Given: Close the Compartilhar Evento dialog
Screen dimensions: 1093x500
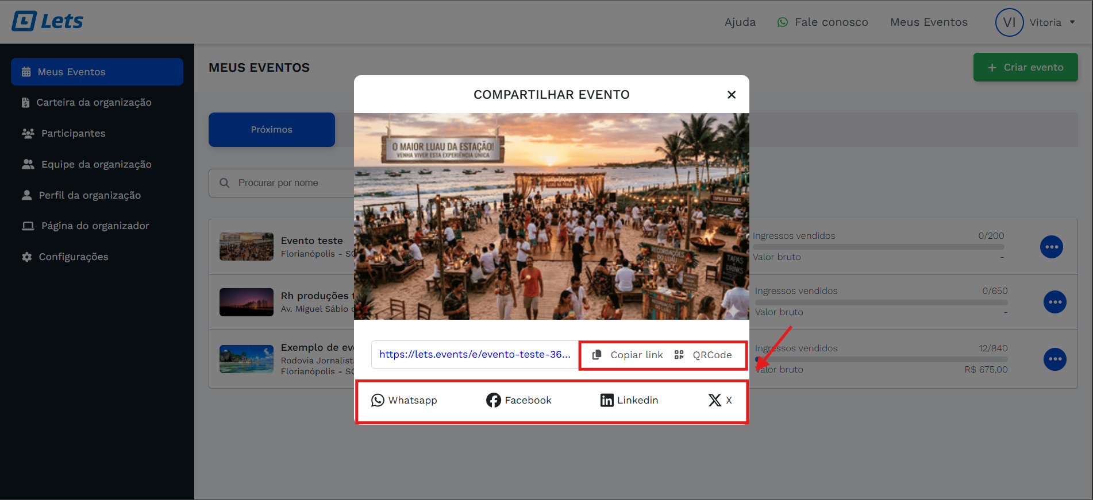Looking at the screenshot, I should [x=731, y=95].
